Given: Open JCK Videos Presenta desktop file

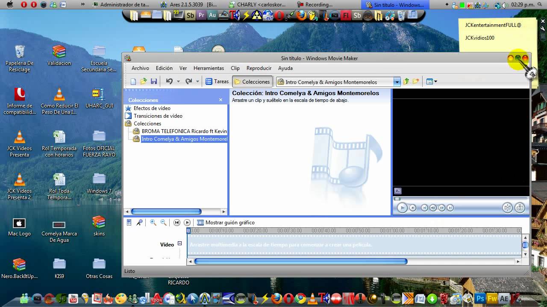Looking at the screenshot, I should coord(20,144).
